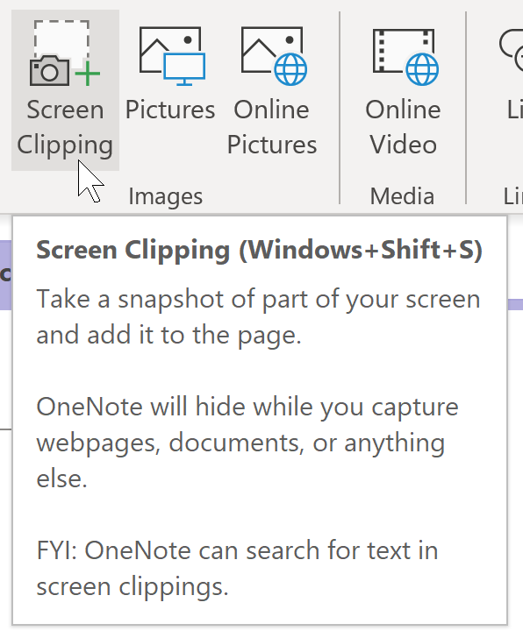
Task: Click the Images group label
Action: click(x=165, y=196)
